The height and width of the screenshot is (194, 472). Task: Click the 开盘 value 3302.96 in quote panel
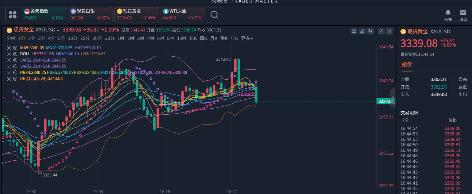(439, 87)
